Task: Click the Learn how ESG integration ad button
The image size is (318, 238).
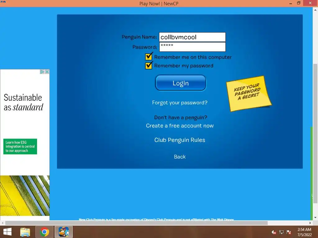Action: 20,147
